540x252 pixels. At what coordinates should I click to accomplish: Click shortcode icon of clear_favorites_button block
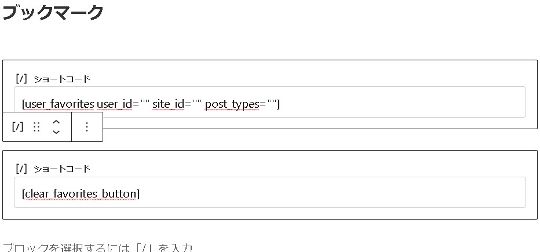22,169
